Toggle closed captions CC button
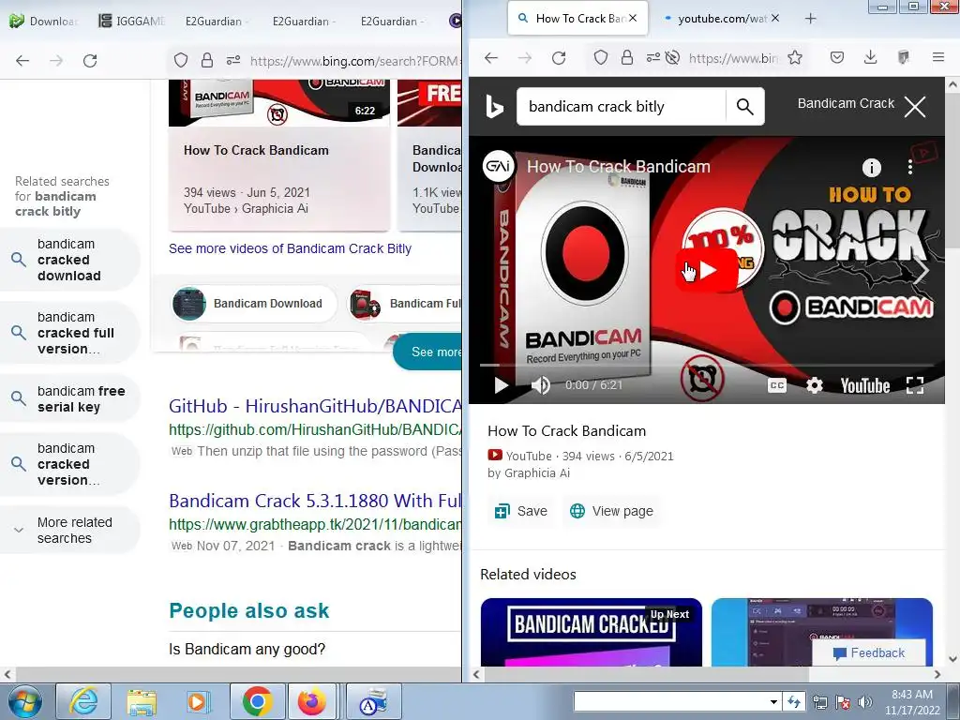This screenshot has height=720, width=960. click(776, 385)
